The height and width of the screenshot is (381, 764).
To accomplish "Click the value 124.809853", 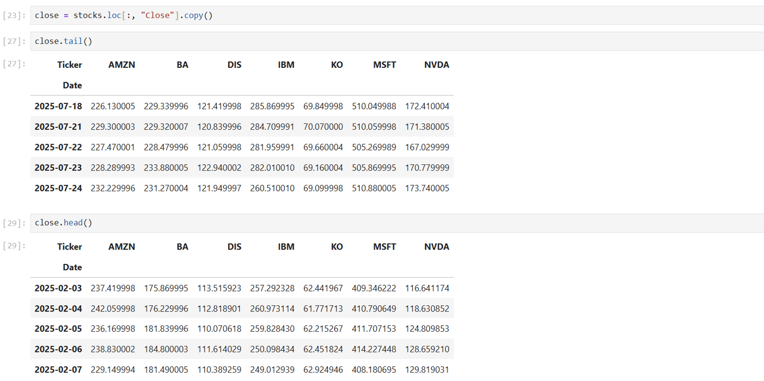I will (x=427, y=329).
